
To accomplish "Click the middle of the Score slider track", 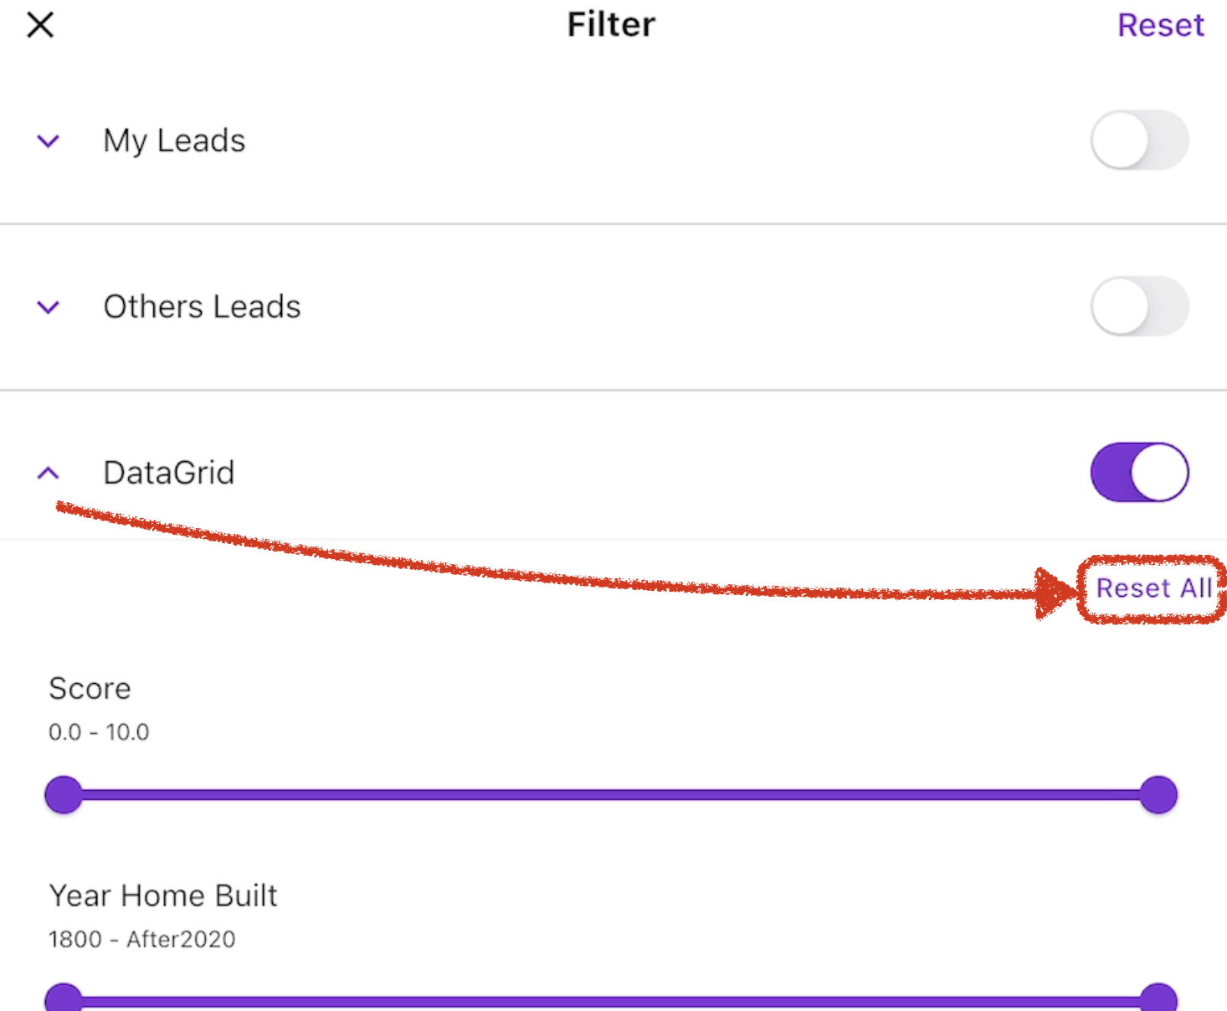I will tap(611, 795).
